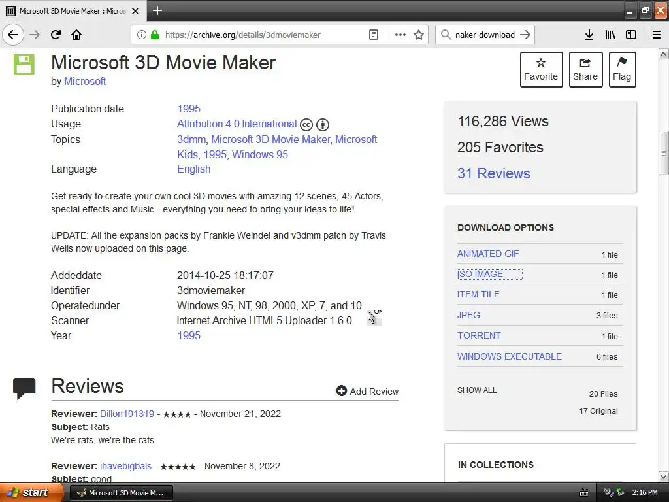
Task: Open a new browser tab
Action: pyautogui.click(x=157, y=10)
